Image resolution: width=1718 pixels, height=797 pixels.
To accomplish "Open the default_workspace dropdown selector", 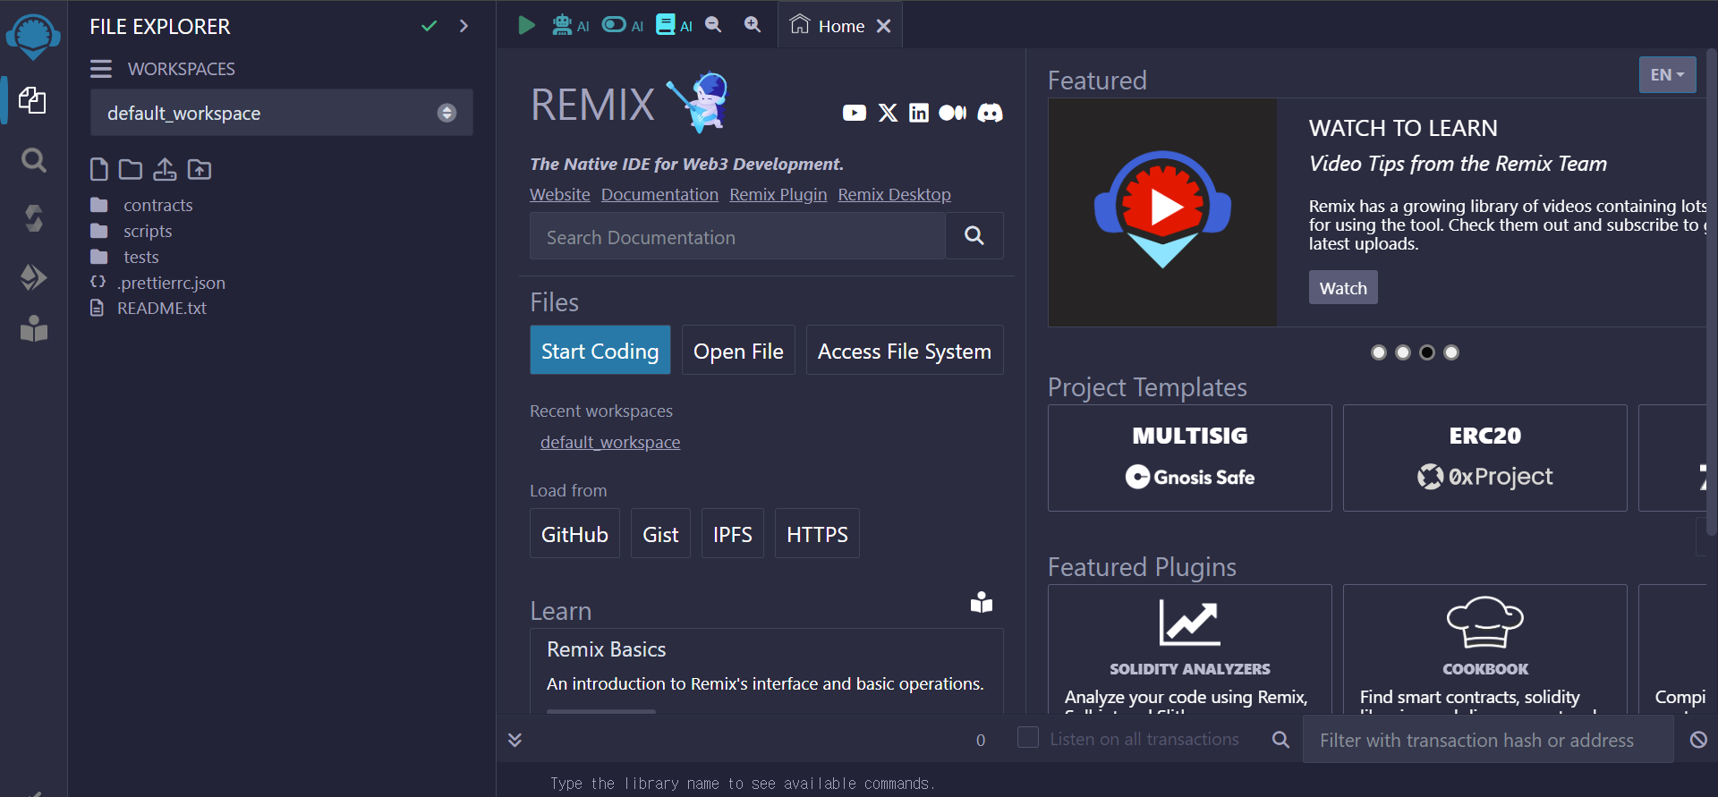I will [282, 113].
